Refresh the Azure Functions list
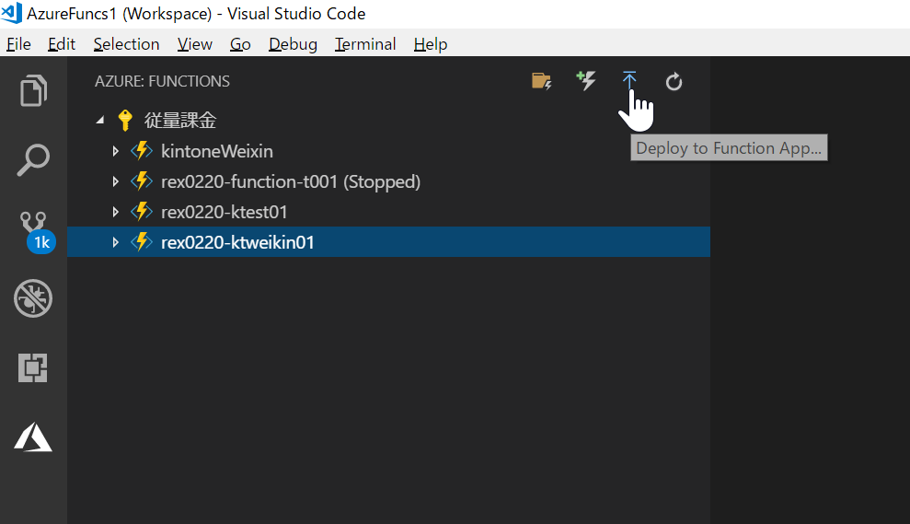The image size is (910, 524). tap(674, 81)
